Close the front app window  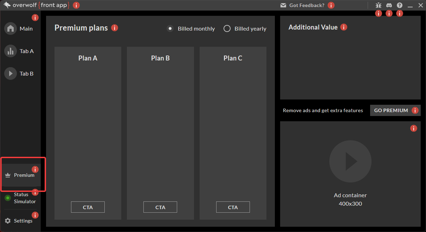coord(421,5)
